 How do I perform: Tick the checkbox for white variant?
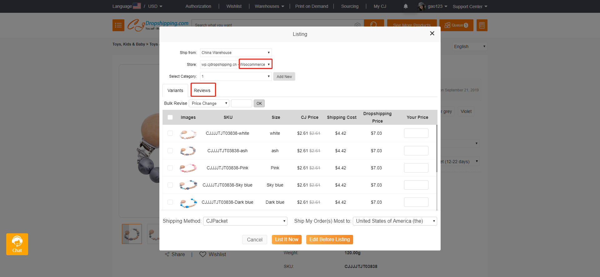pos(170,133)
